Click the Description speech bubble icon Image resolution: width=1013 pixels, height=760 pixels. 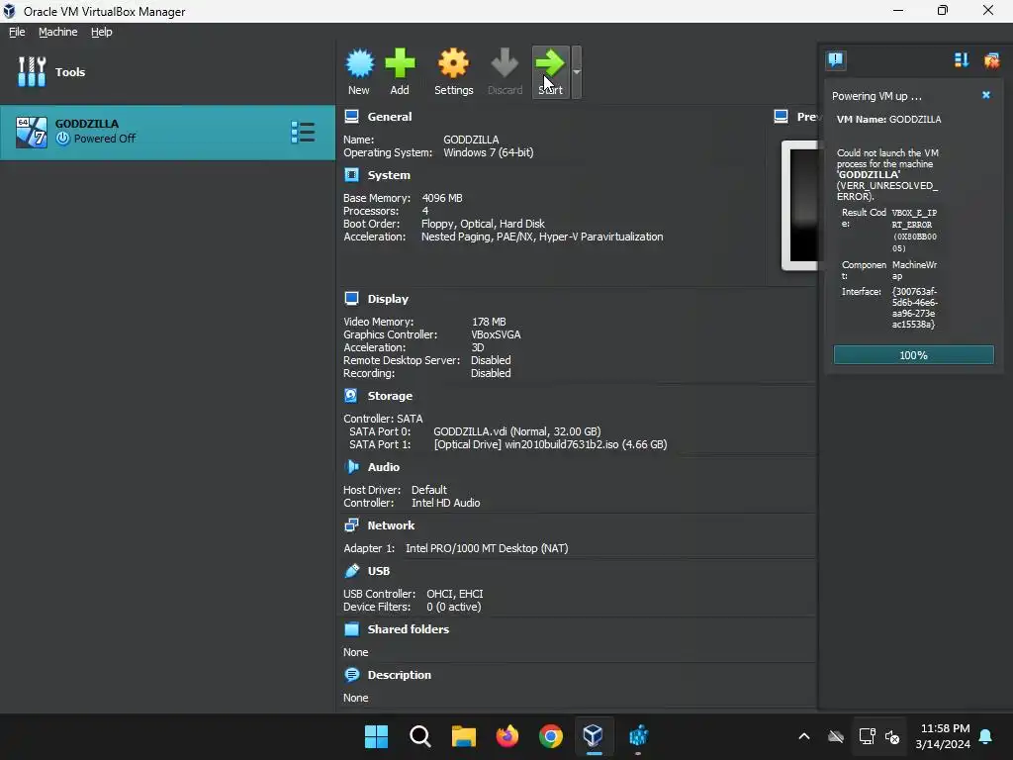pyautogui.click(x=351, y=674)
